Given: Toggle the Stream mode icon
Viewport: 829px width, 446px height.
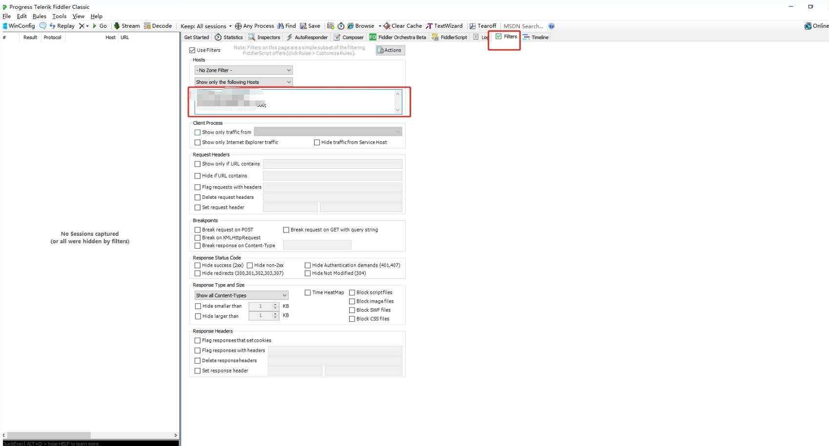Looking at the screenshot, I should pyautogui.click(x=117, y=26).
